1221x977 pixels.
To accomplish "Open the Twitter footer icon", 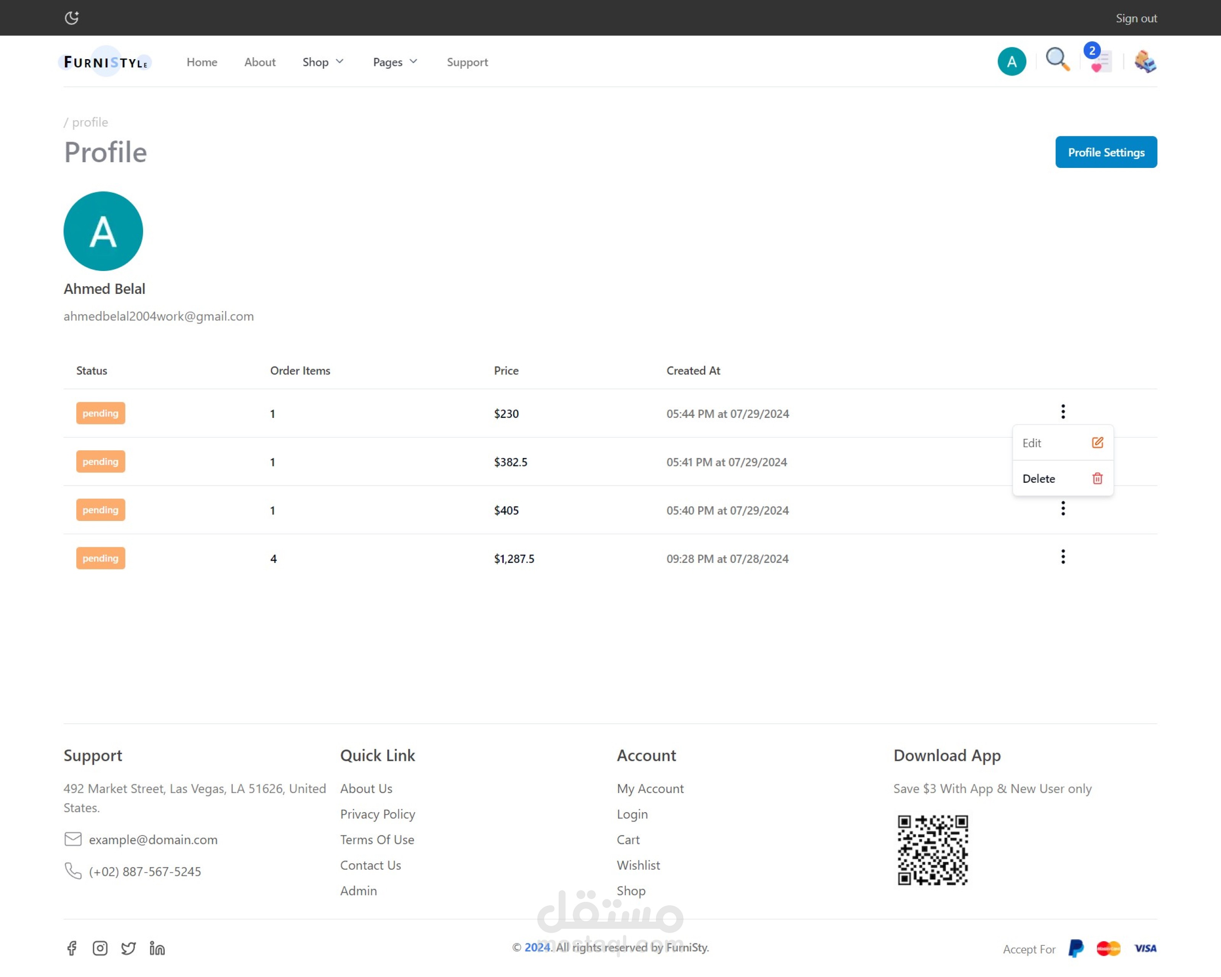I will coord(129,948).
